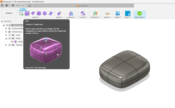Choose the T-Spline Cylinder tool
This screenshot has width=175, height=108.
click(39, 13)
